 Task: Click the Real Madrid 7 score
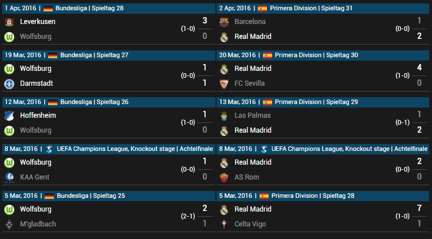pyautogui.click(x=419, y=208)
